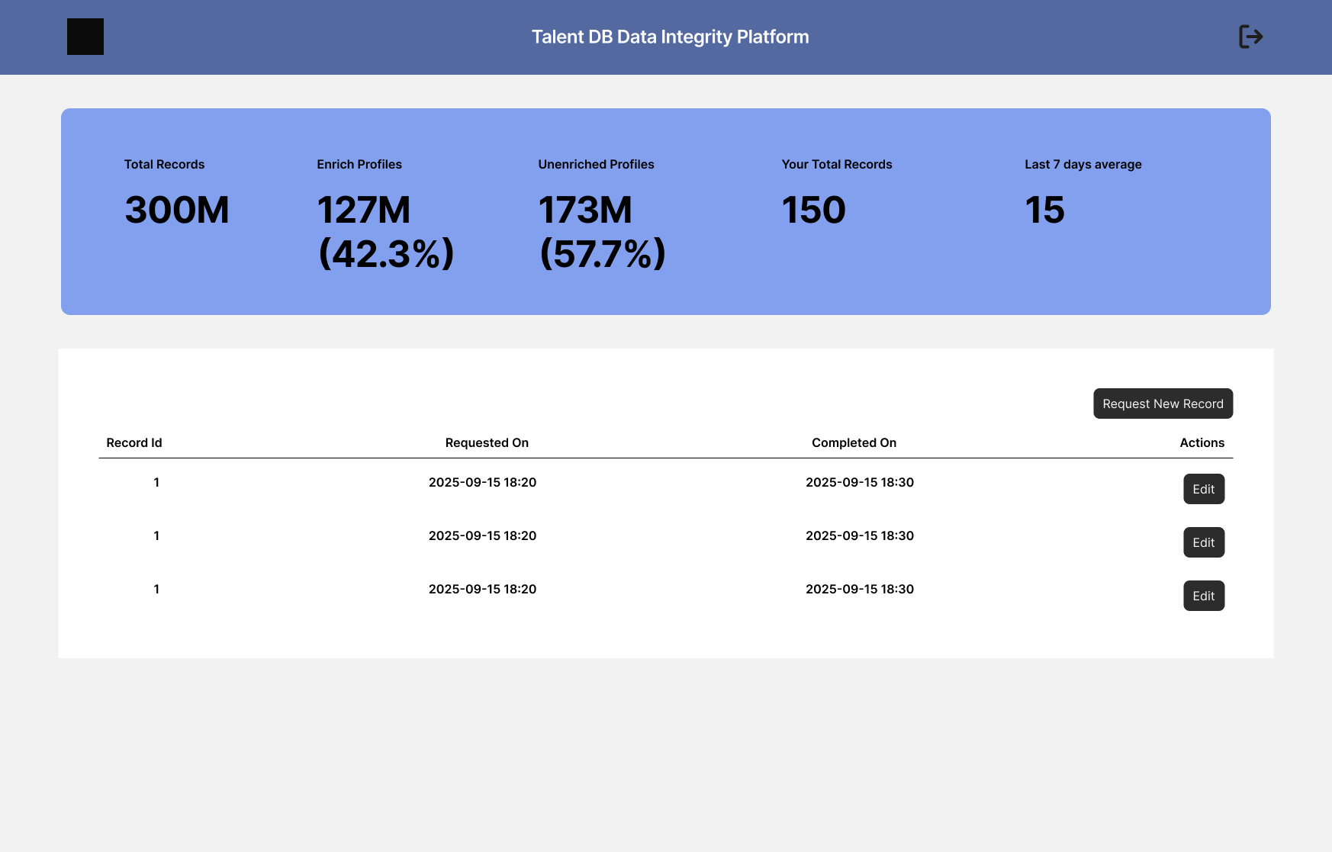Click the Record Id column header

point(134,442)
